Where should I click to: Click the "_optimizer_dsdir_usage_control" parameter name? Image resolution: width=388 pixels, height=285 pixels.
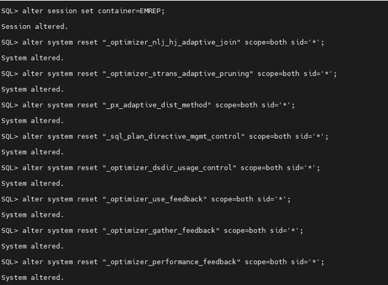click(x=169, y=168)
